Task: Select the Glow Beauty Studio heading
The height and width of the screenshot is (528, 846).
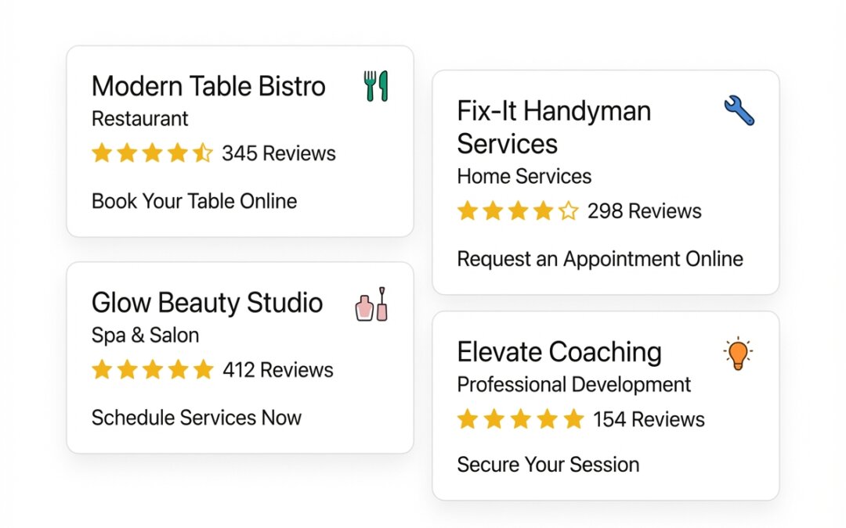Action: [x=207, y=303]
